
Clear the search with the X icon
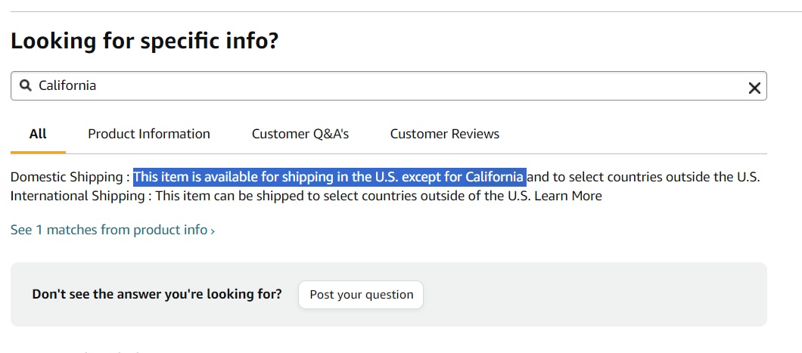(754, 88)
